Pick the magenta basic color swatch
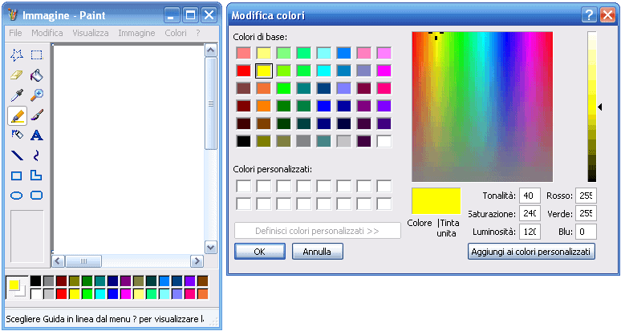The width and height of the screenshot is (621, 331). [x=384, y=71]
